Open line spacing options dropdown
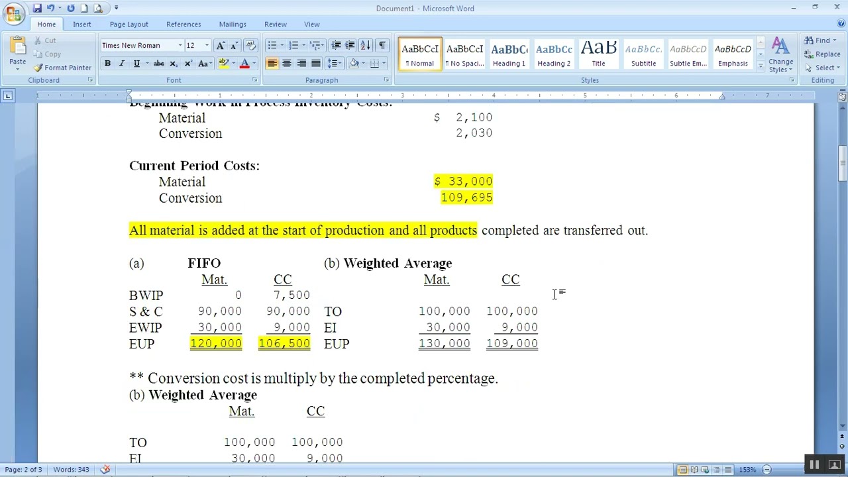 [x=341, y=64]
